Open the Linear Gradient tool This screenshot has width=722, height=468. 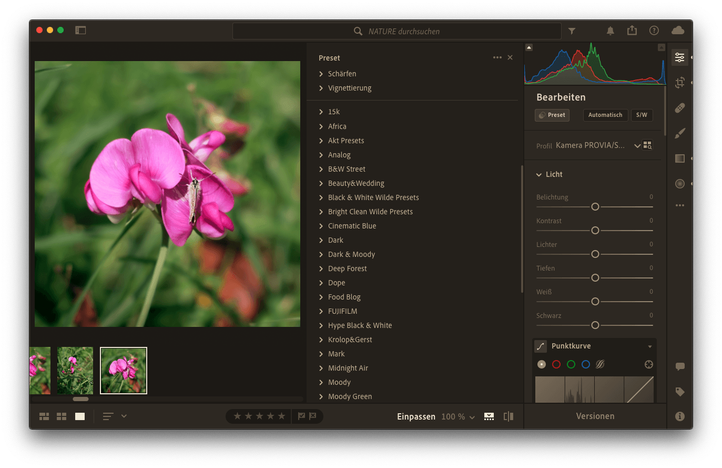pos(680,158)
